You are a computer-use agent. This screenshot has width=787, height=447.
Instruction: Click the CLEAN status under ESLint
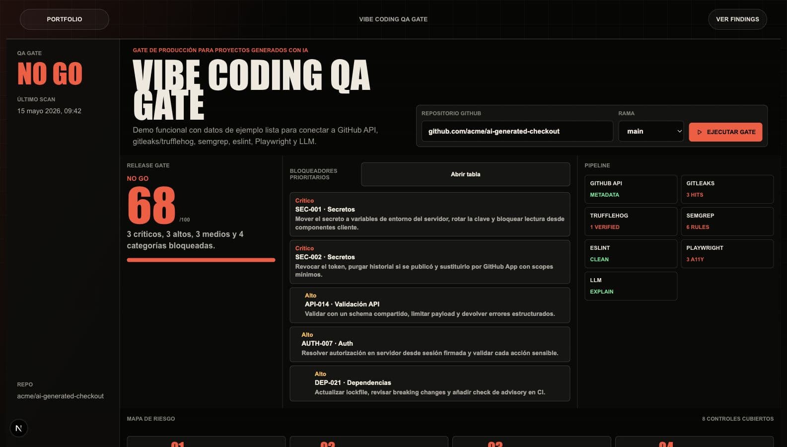click(599, 259)
